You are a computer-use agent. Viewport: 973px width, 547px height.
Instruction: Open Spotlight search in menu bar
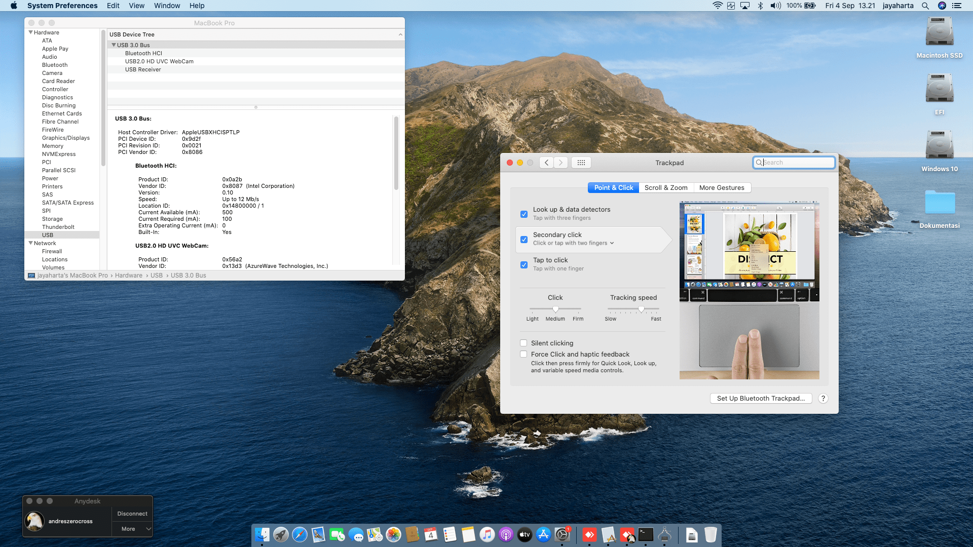[925, 6]
